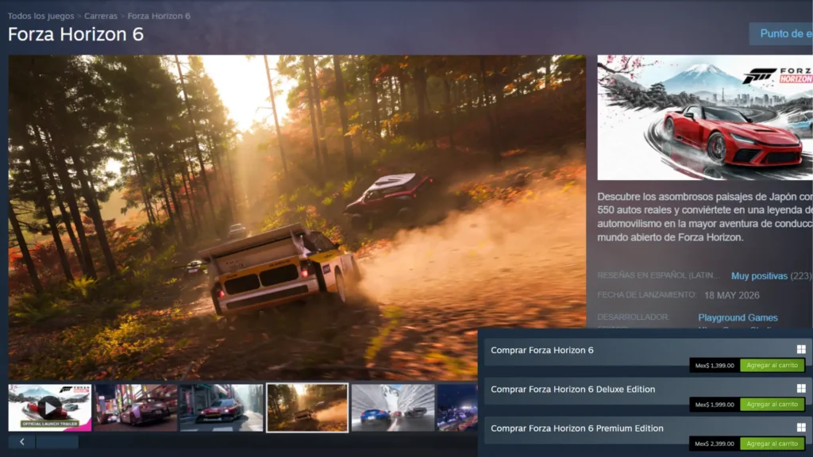Play the Official Launch Trailer thumbnail

[x=50, y=408]
